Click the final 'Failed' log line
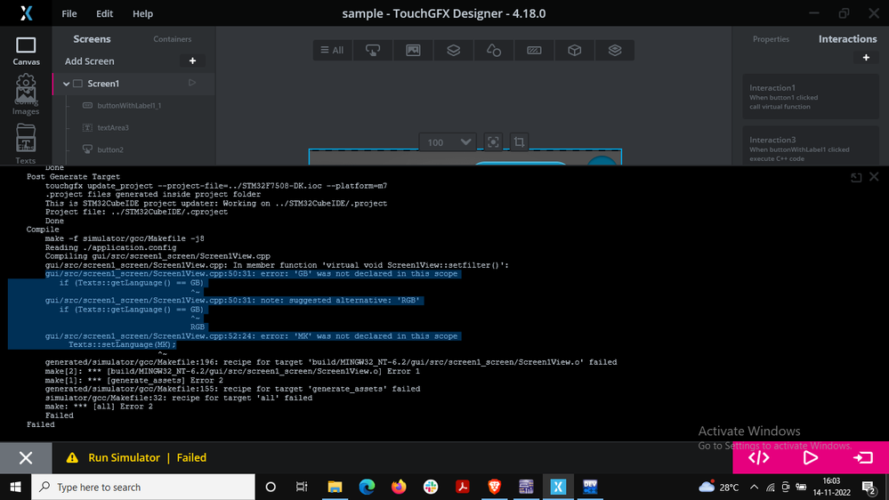The width and height of the screenshot is (889, 500). pos(41,424)
